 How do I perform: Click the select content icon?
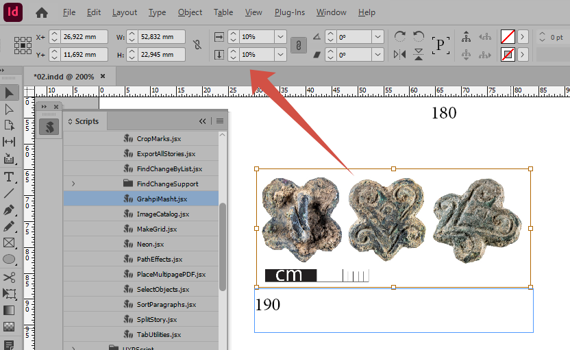point(466,55)
